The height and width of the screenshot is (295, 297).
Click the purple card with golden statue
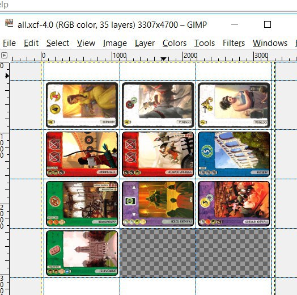[x=158, y=204]
